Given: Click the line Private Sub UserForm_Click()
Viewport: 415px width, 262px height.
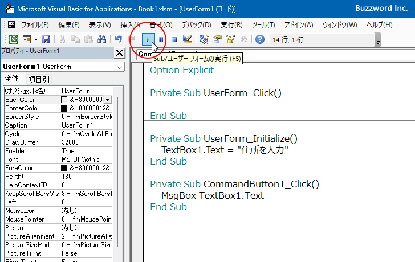Looking at the screenshot, I should (215, 93).
